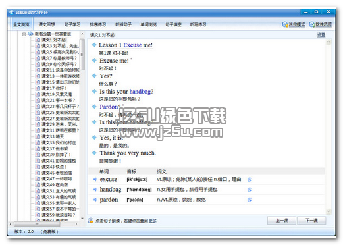
Task: Open the 句子学习 tab
Action: pyautogui.click(x=72, y=24)
